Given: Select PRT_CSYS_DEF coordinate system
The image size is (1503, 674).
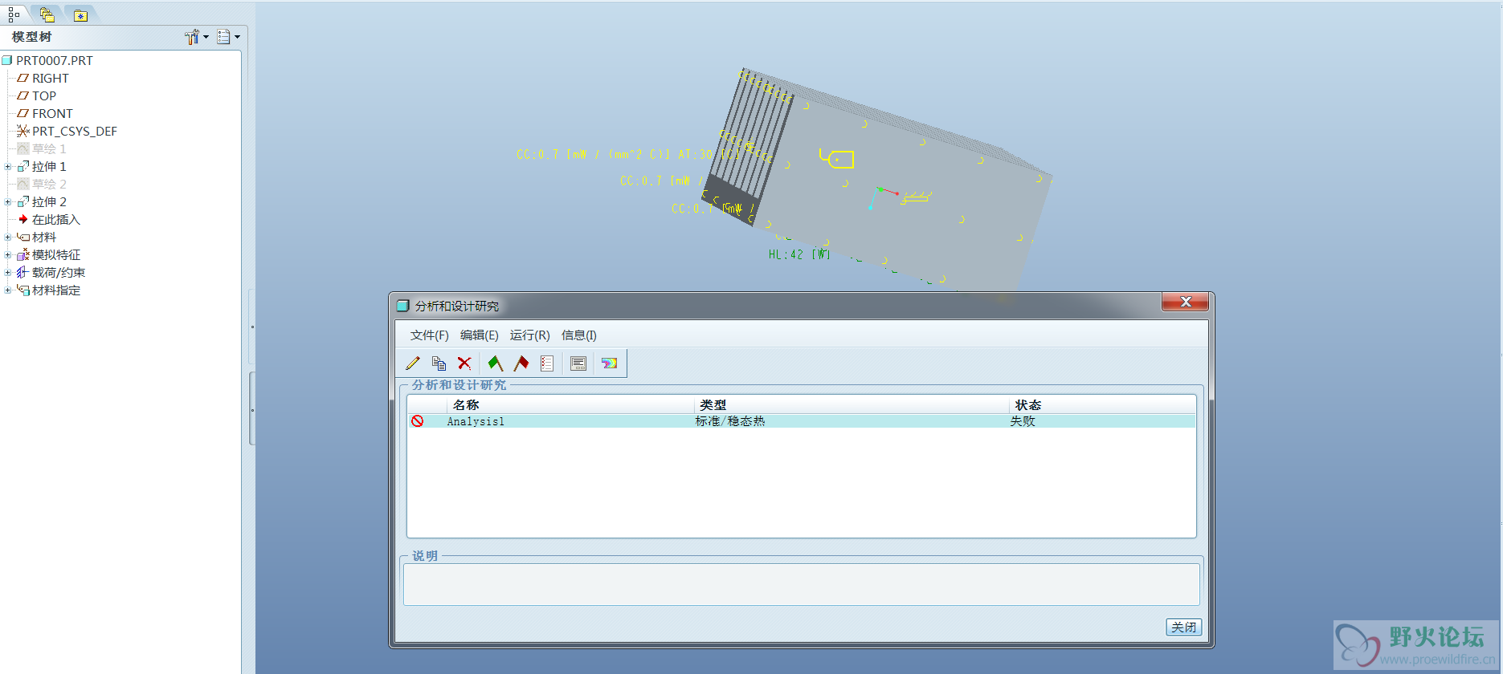Looking at the screenshot, I should (74, 131).
